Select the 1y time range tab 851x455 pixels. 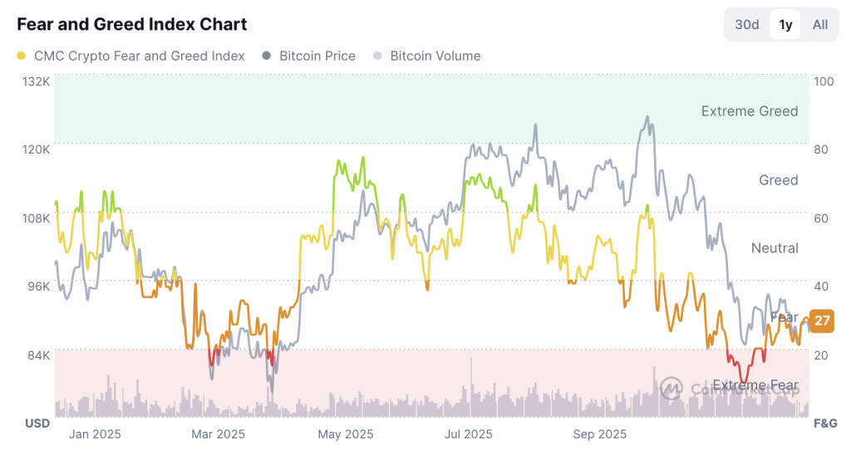click(785, 24)
